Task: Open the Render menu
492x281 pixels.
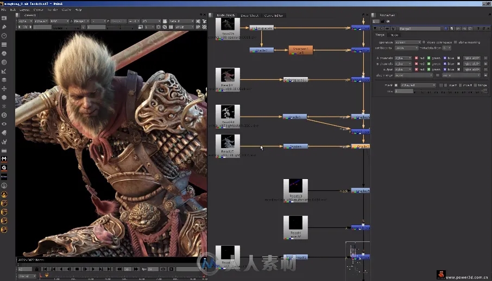Action: pos(52,10)
